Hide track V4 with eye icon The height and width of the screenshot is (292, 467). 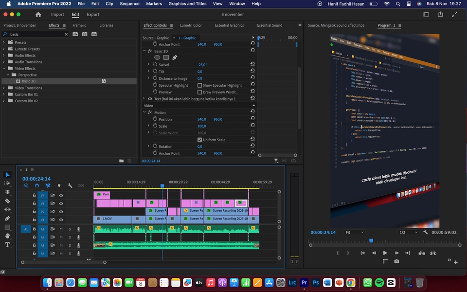(x=61, y=195)
